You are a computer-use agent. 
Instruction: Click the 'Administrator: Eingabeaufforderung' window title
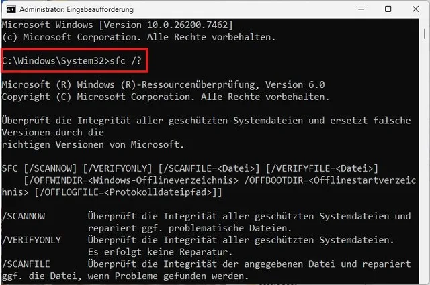76,10
